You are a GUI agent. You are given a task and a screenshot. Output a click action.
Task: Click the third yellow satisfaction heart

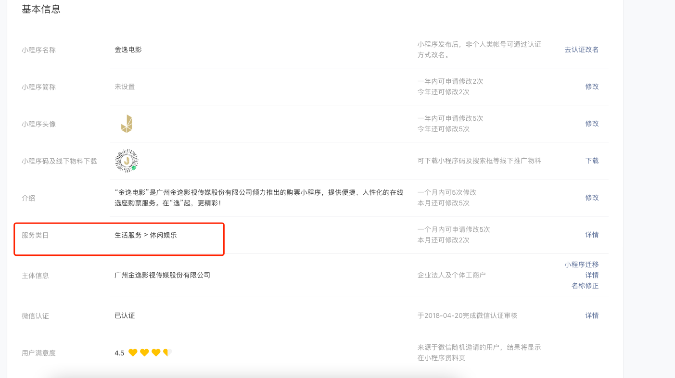pos(156,353)
